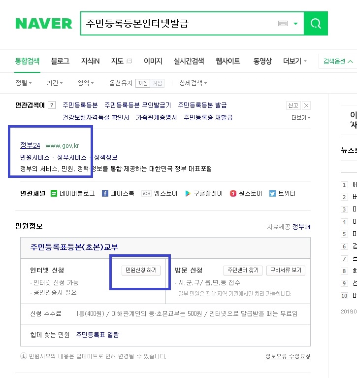The height and width of the screenshot is (378, 357).
Task: Click the rank 1 number in sidebar list
Action: 344,185
